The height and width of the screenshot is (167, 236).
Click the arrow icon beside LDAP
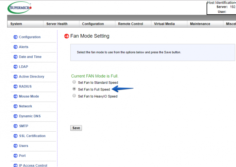click(16, 67)
